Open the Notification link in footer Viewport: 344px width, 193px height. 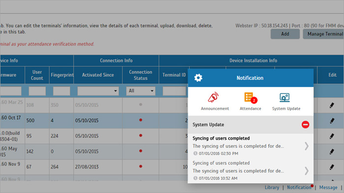pyautogui.click(x=299, y=188)
